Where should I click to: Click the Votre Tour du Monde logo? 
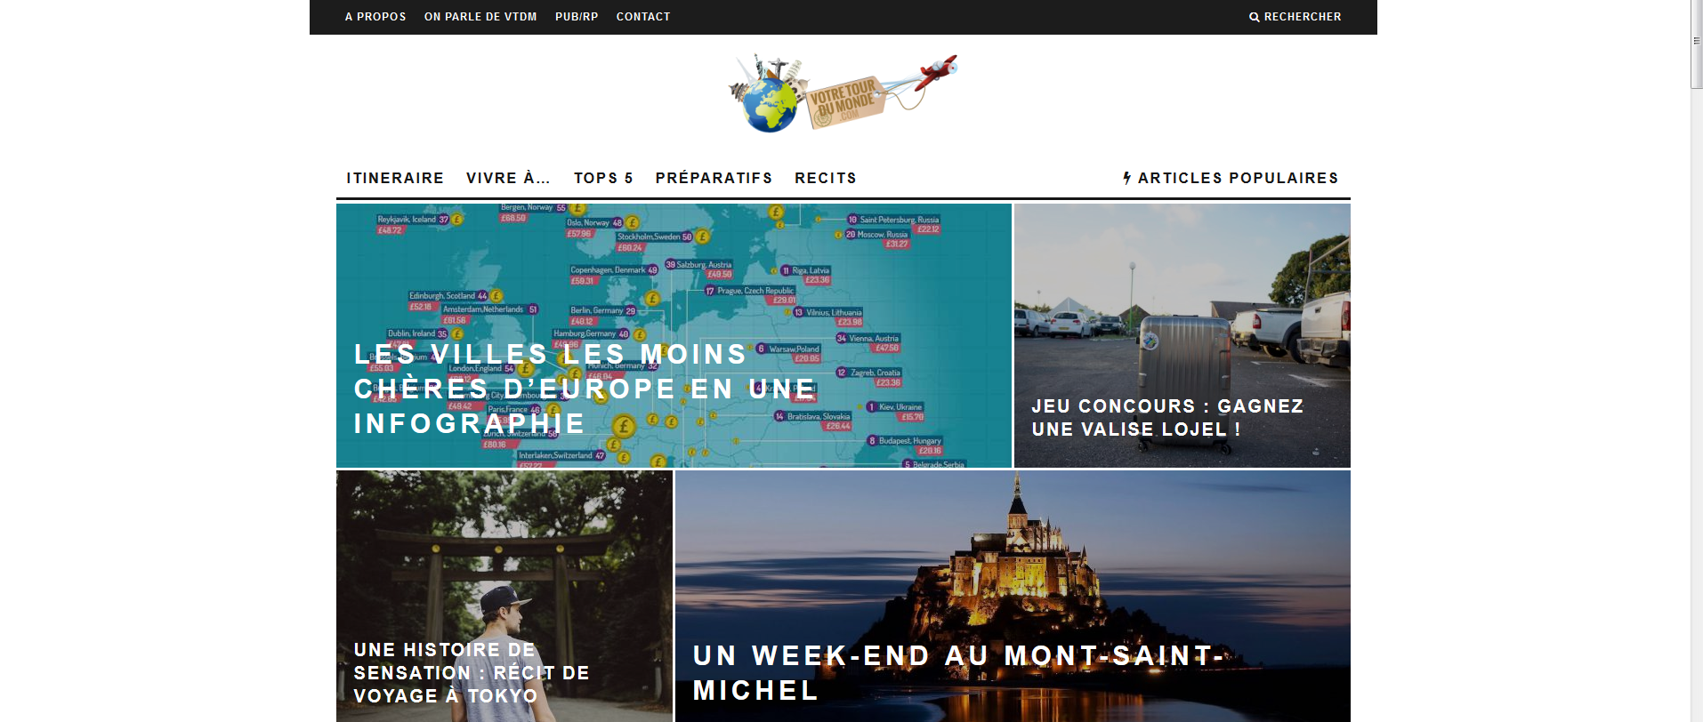(843, 93)
